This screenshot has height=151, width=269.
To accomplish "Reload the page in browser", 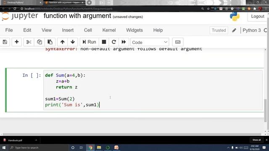I will 15,8.
